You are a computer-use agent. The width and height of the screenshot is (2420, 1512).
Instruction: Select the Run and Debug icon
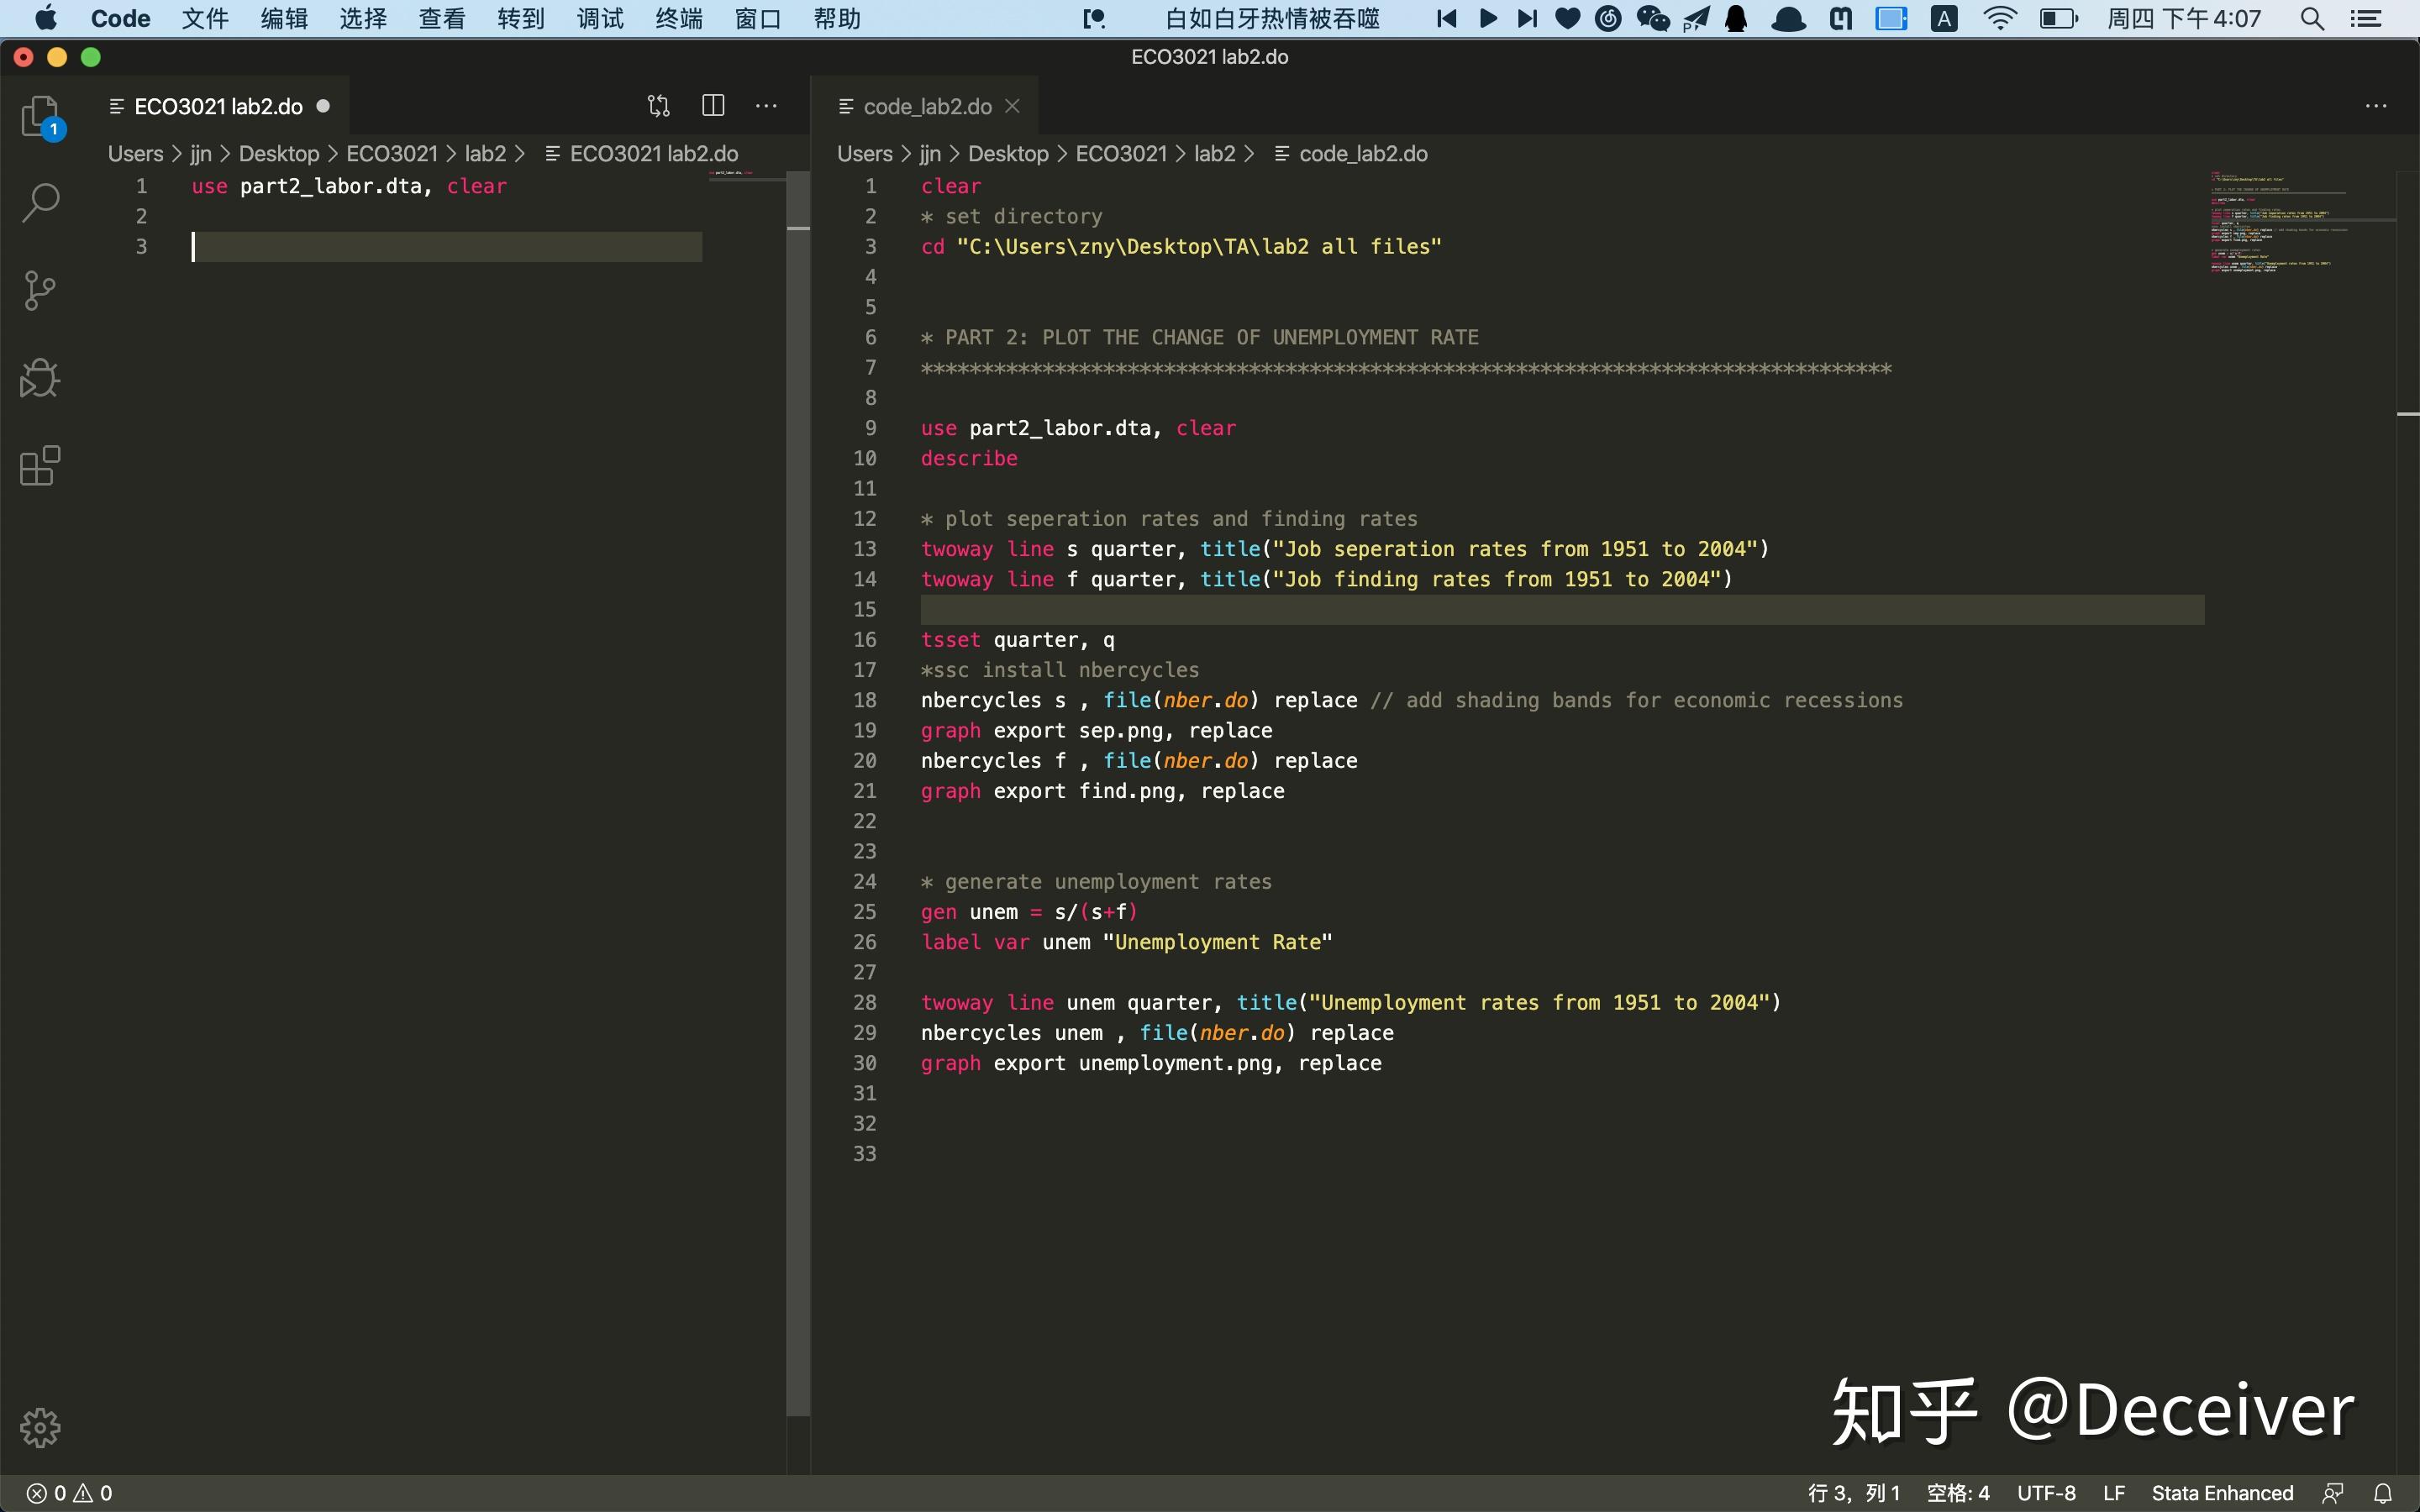[x=40, y=377]
